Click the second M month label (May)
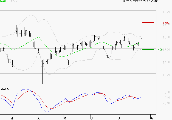Screen dimensions: 172x120 coord(65,118)
